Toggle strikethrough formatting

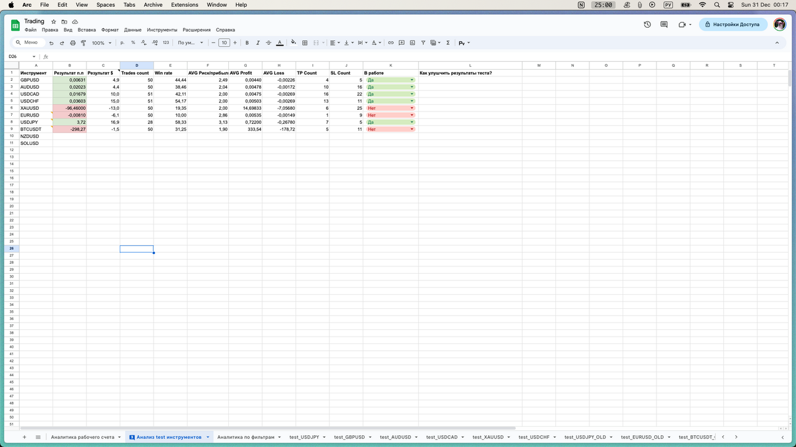tap(268, 43)
